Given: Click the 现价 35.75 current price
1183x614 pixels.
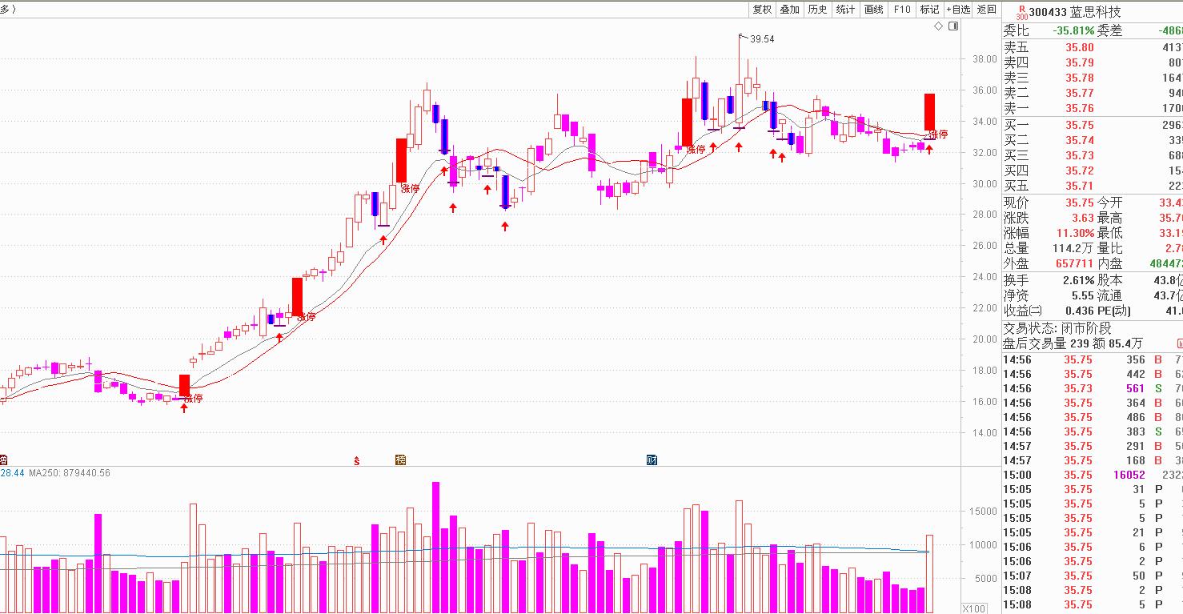Looking at the screenshot, I should [1079, 203].
